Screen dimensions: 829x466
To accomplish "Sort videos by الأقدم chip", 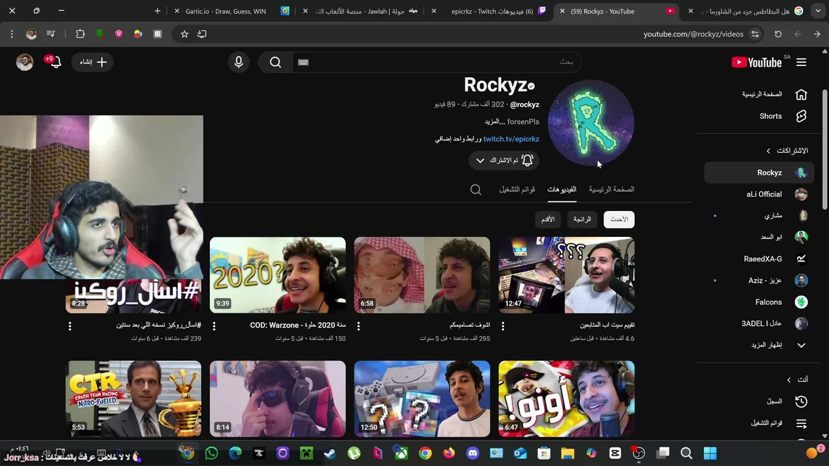I will click(548, 219).
